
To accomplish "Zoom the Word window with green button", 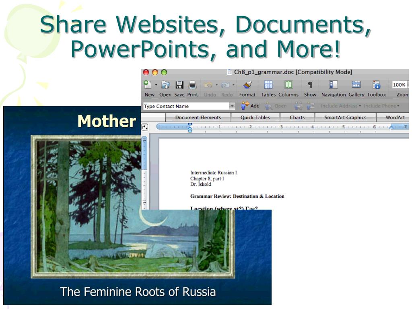I will [x=164, y=72].
